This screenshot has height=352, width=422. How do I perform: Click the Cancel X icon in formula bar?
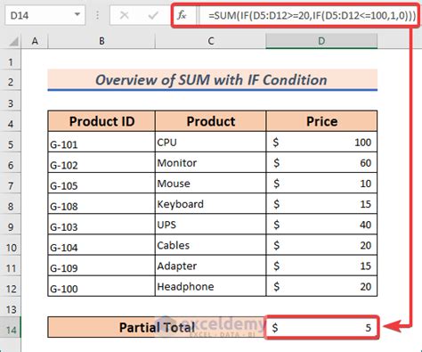click(124, 15)
